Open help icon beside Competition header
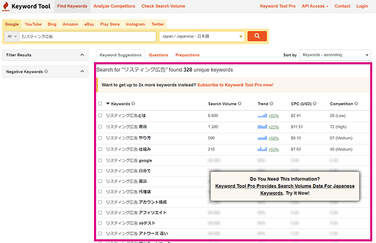Screen dimensions: 376x243 (x=356, y=104)
